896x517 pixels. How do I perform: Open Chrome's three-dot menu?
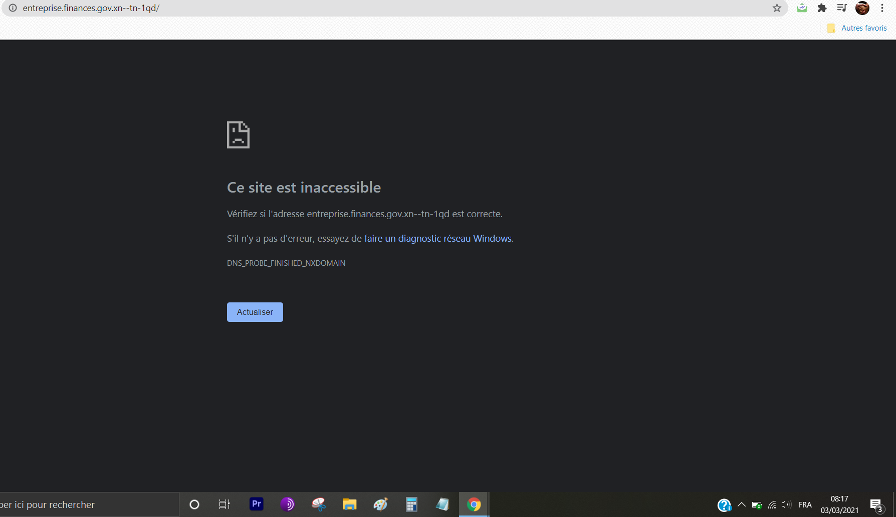coord(882,8)
